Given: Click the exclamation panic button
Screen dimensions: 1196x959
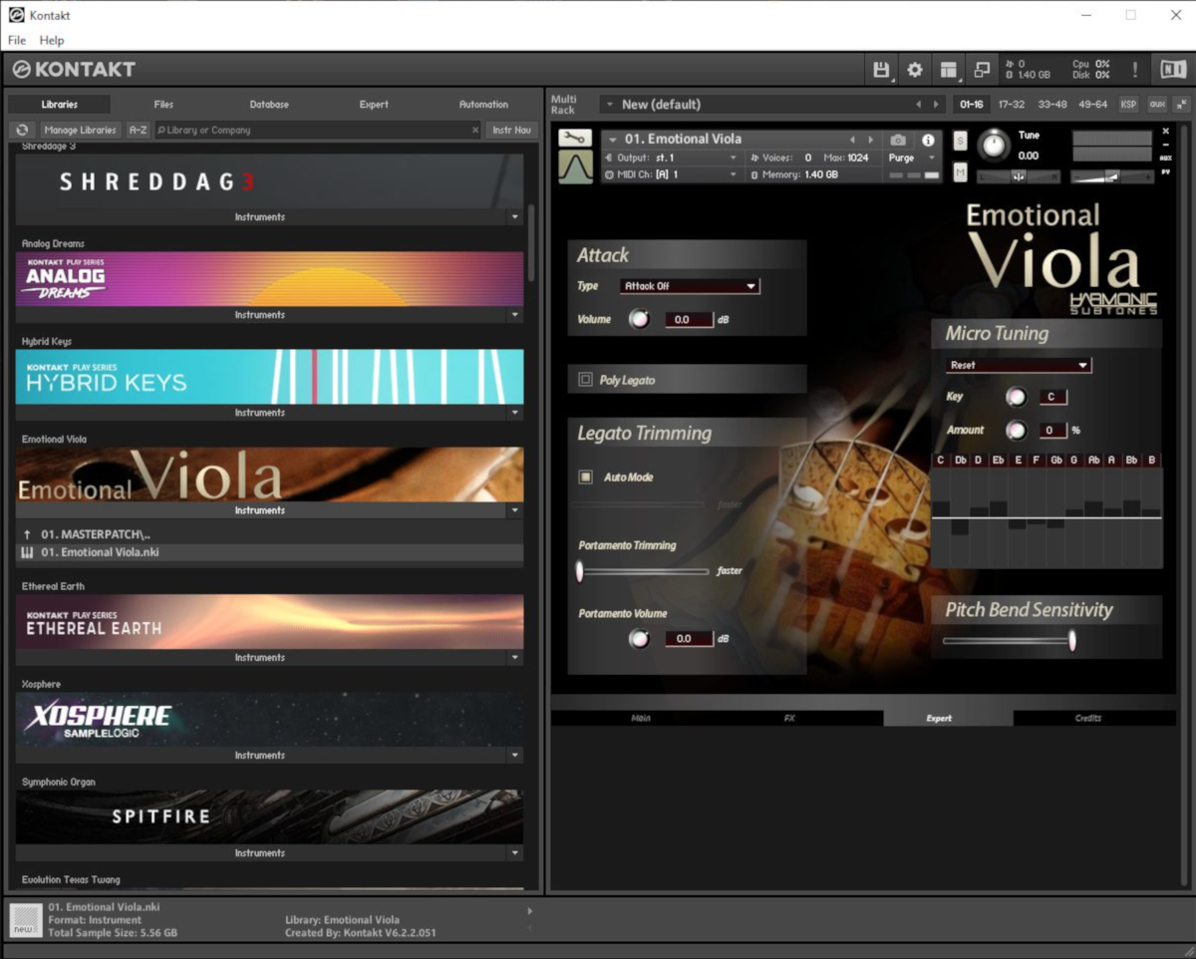Looking at the screenshot, I should point(1134,70).
